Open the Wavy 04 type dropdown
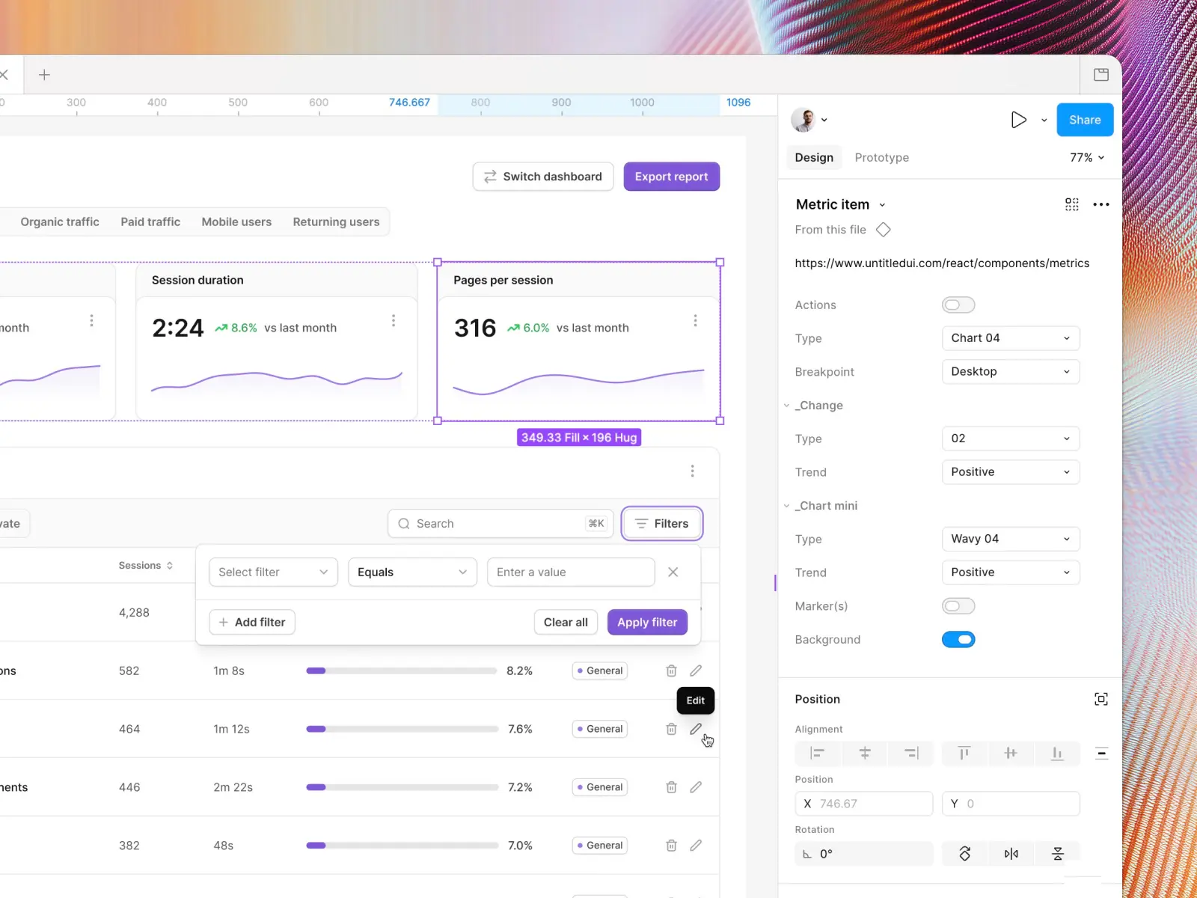1197x898 pixels. (1011, 539)
